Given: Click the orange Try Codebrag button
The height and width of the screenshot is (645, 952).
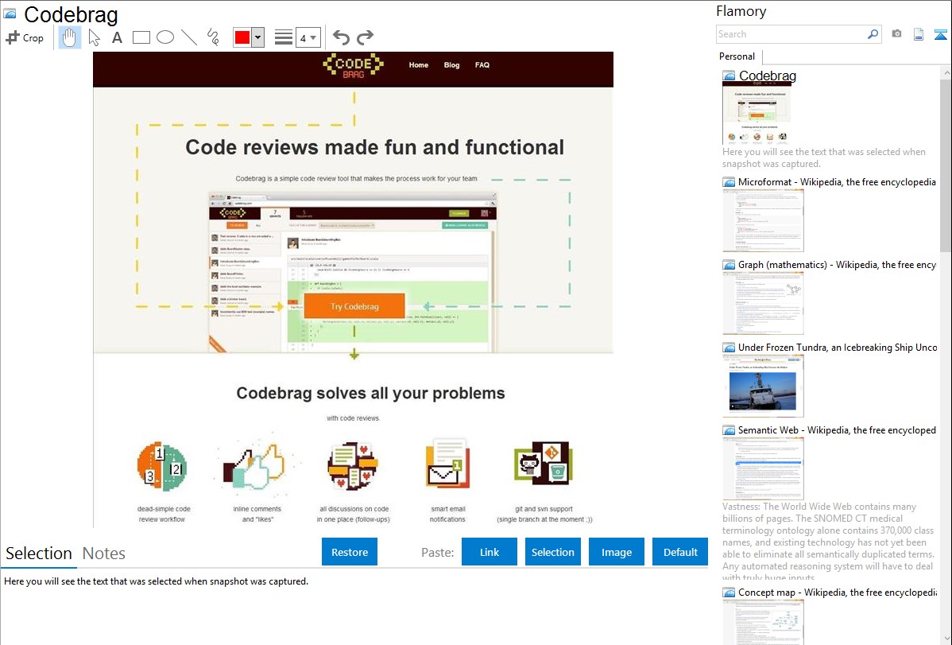Looking at the screenshot, I should pyautogui.click(x=354, y=306).
